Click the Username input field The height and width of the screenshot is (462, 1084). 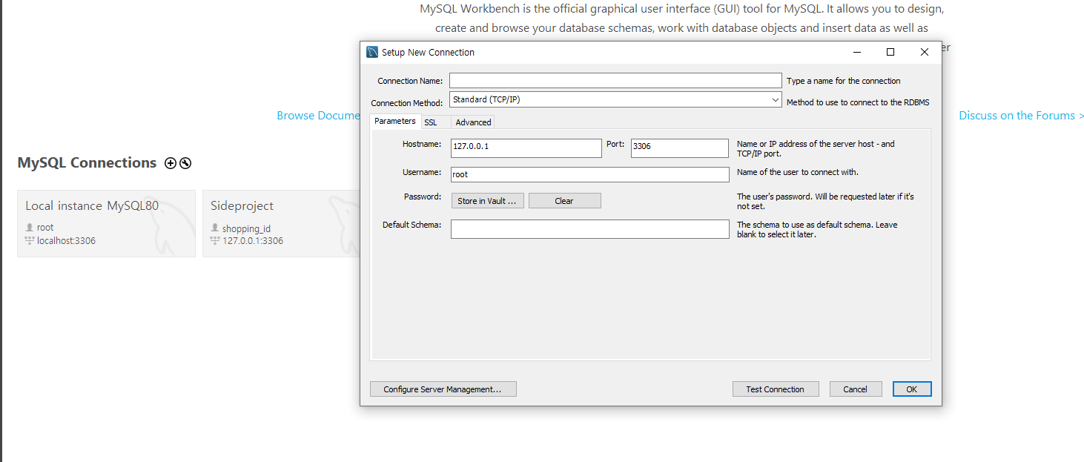click(x=590, y=174)
